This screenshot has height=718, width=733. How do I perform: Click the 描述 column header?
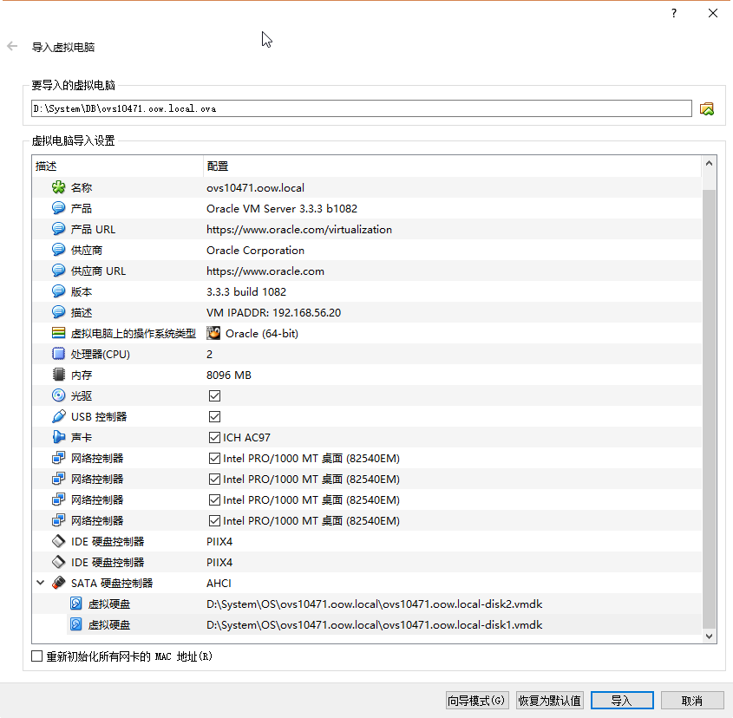coord(118,166)
